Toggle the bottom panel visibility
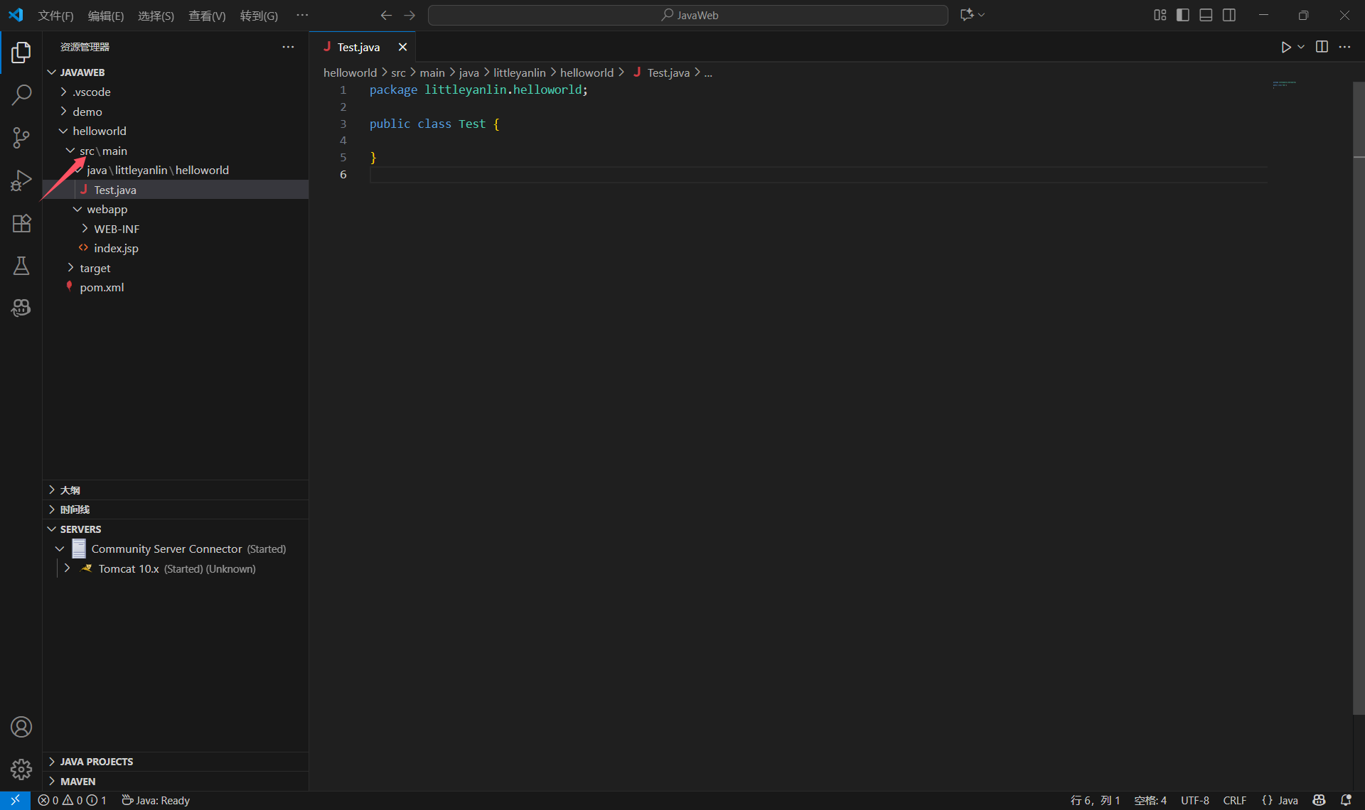The height and width of the screenshot is (810, 1365). tap(1206, 15)
